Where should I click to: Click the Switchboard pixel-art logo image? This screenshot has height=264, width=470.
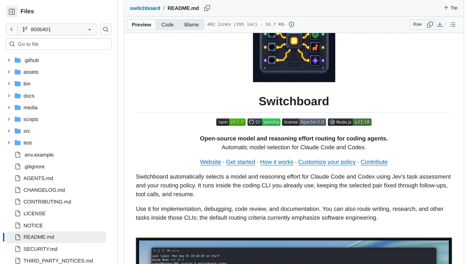point(294,57)
